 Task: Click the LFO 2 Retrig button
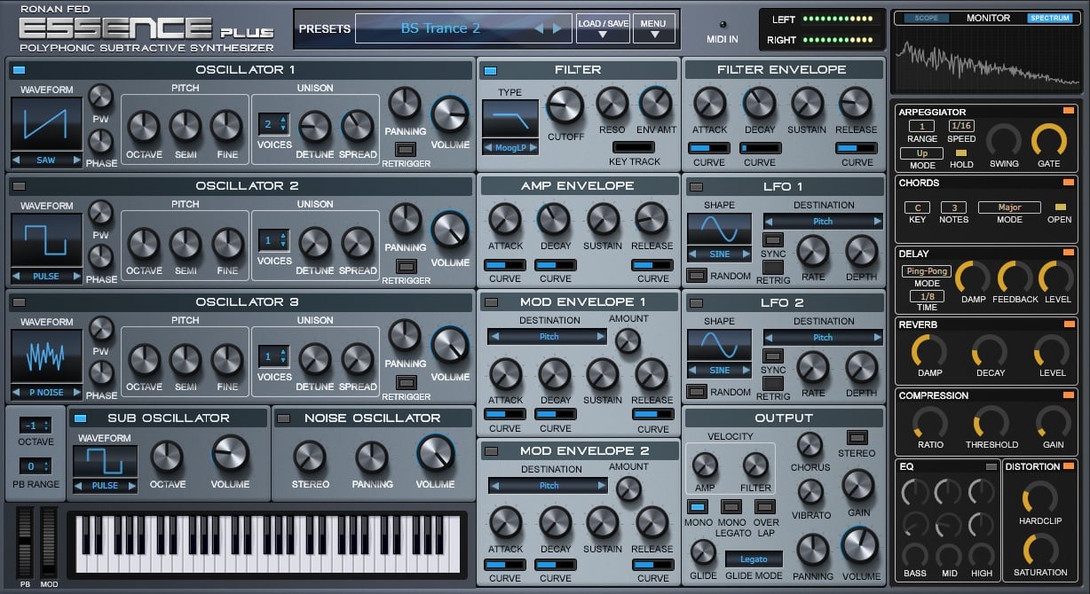coord(773,382)
